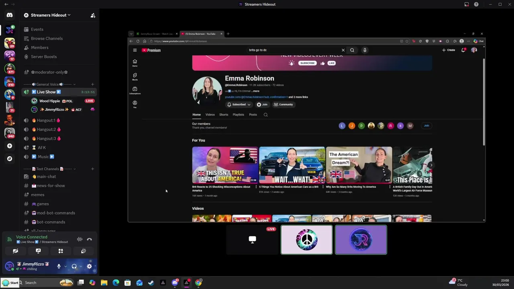
Task: Toggle Like button on channel banner
Action: pos(332,63)
